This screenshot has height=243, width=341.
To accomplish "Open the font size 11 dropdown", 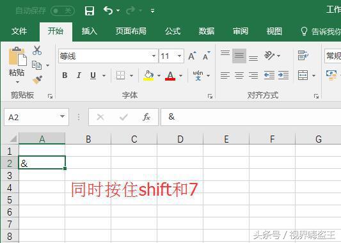I will pyautogui.click(x=179, y=56).
